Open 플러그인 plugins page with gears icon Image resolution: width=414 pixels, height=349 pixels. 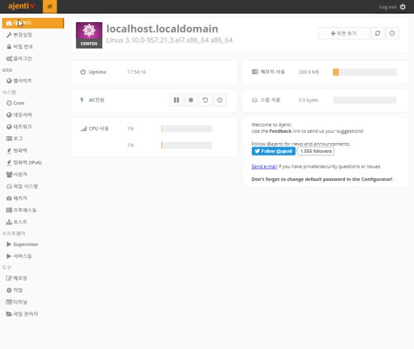[x=19, y=59]
